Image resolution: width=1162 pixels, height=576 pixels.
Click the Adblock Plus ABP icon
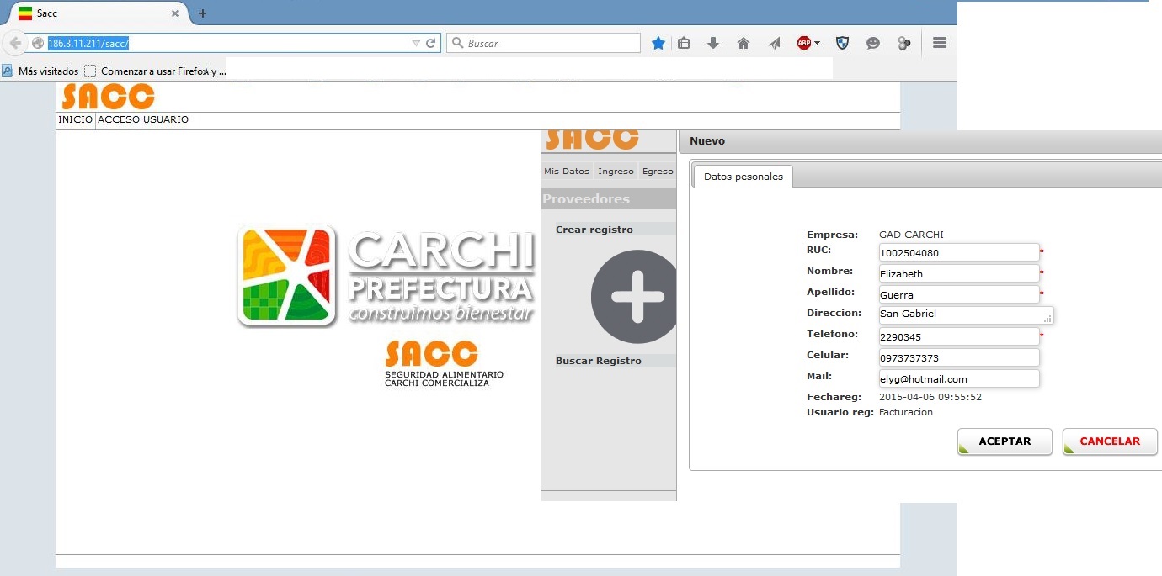[804, 43]
